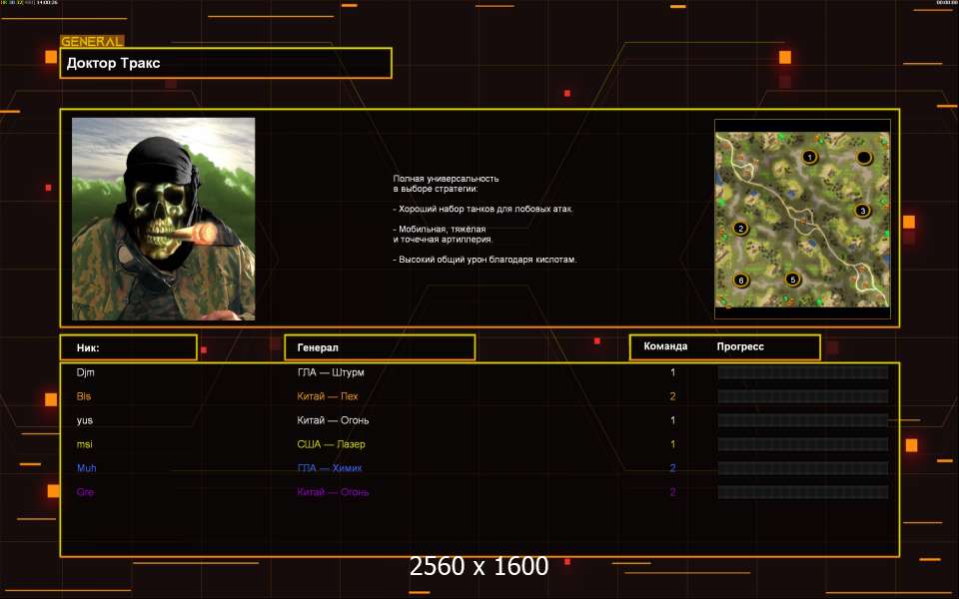Select the Доктор Тракс title field
The width and height of the screenshot is (959, 599).
tap(226, 63)
